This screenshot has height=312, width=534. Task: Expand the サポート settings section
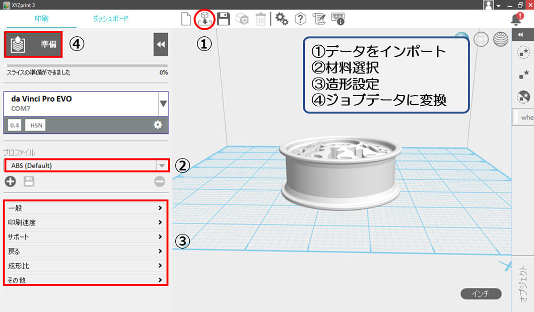click(85, 237)
